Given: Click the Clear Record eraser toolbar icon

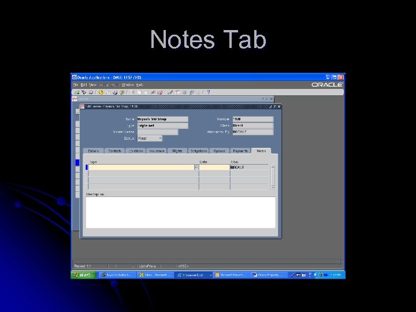Looking at the screenshot, I should [153, 92].
